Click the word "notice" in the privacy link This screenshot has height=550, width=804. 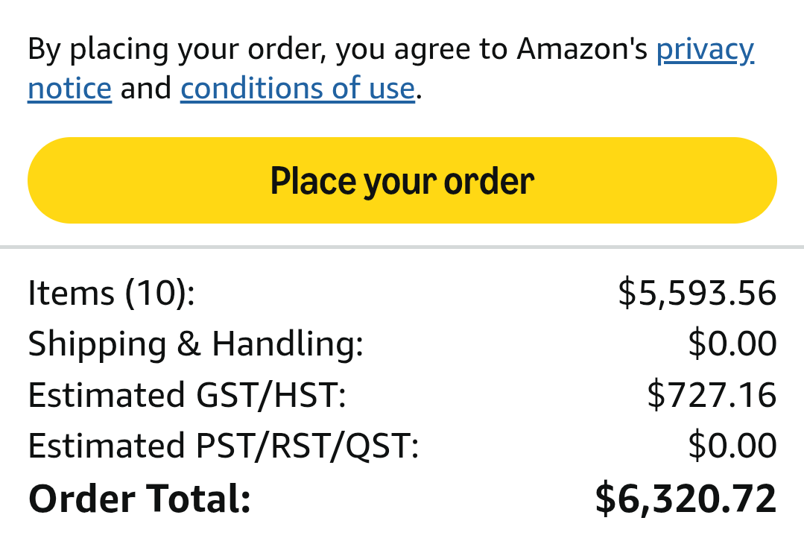[x=69, y=89]
